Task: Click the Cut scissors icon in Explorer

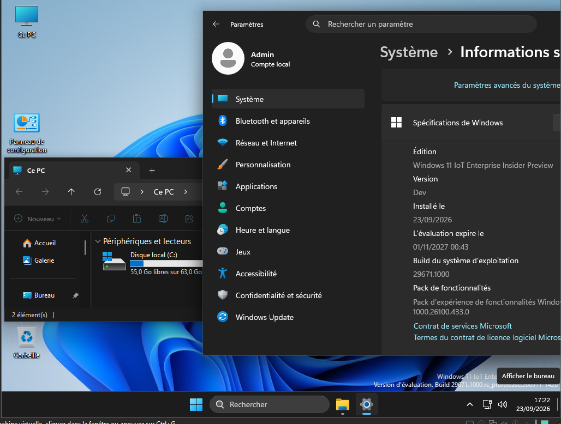Action: (85, 219)
